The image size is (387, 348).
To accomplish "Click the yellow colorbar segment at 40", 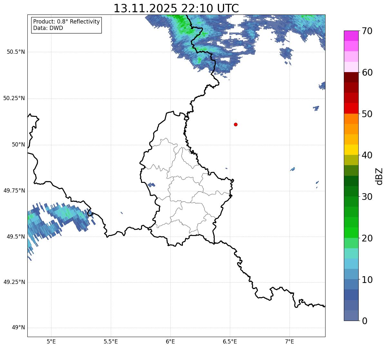I will (x=351, y=150).
